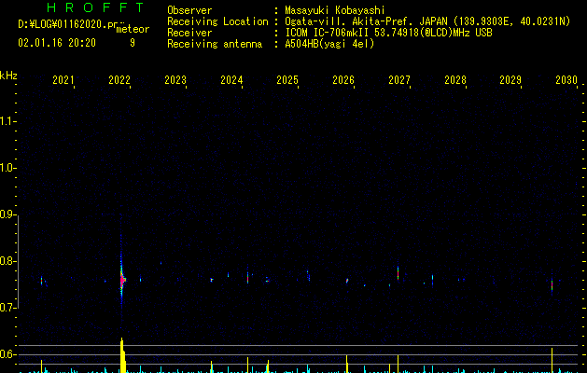Screen dimensions: 587x373
Task: Click the 'Receiving Location' label
Action: tap(217, 21)
